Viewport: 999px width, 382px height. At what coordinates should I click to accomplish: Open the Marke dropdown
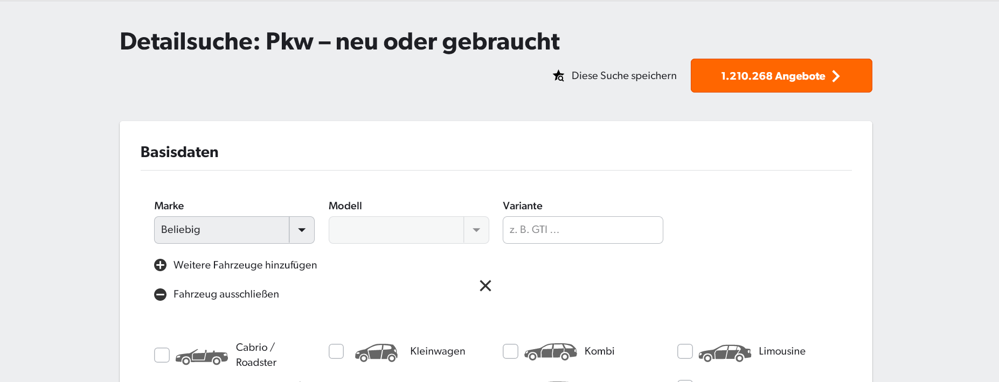222,230
